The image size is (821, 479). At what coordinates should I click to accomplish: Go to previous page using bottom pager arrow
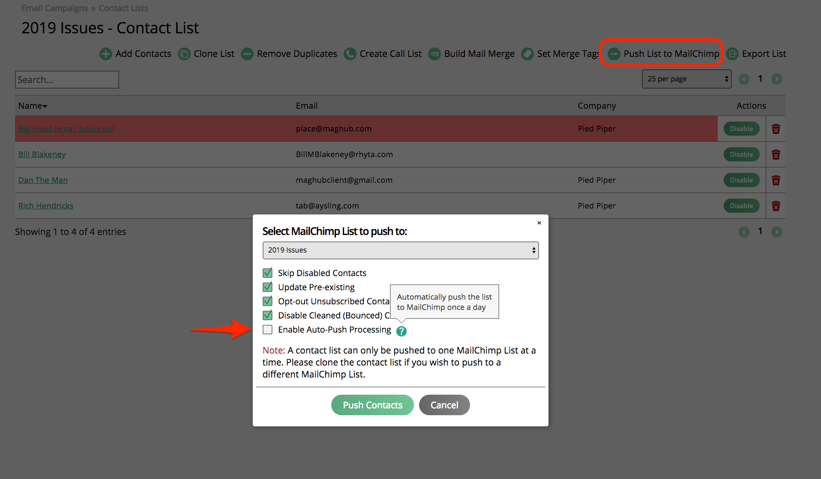click(x=744, y=232)
